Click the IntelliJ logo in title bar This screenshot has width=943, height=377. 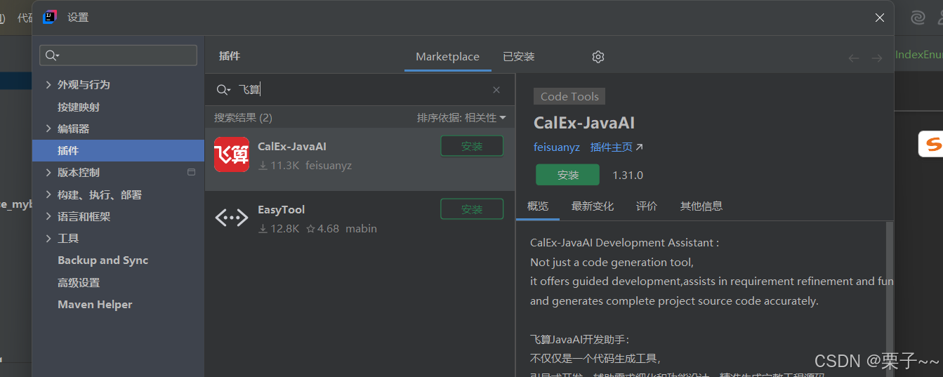(x=49, y=18)
